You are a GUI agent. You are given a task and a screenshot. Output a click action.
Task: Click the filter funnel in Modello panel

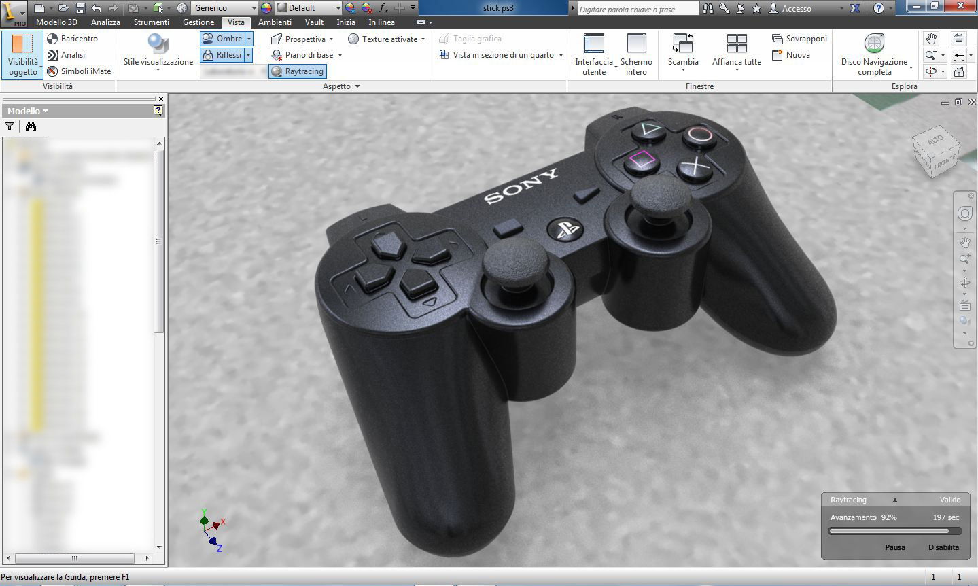point(10,126)
